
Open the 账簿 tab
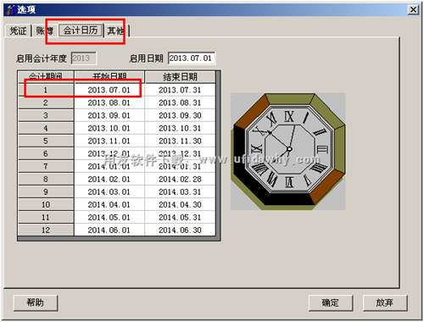coord(45,31)
